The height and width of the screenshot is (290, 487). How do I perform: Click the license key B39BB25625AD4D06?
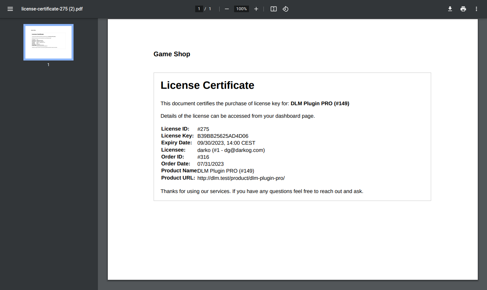[223, 136]
